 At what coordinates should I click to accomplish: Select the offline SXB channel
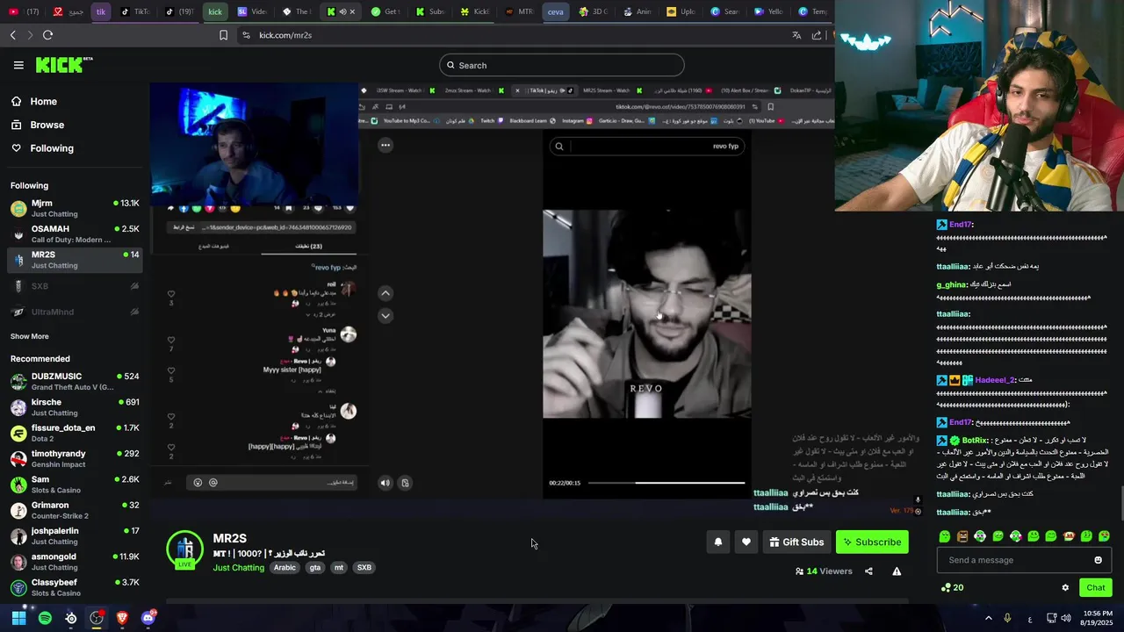coord(75,286)
